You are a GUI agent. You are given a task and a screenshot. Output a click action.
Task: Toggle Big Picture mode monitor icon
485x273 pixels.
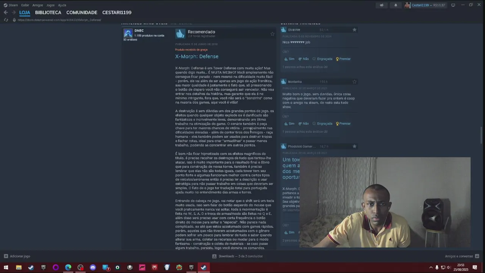click(x=453, y=5)
